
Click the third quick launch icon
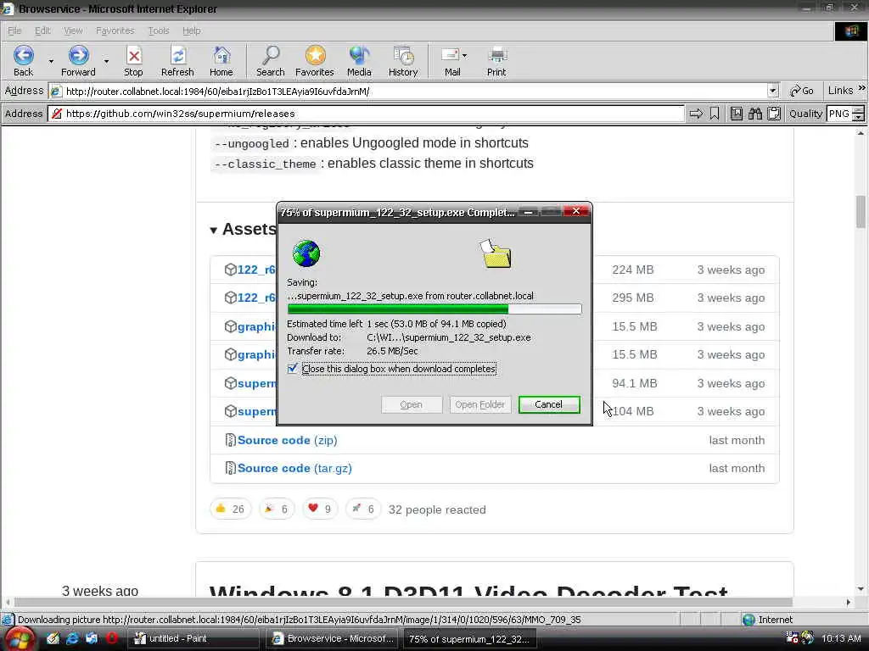click(92, 638)
